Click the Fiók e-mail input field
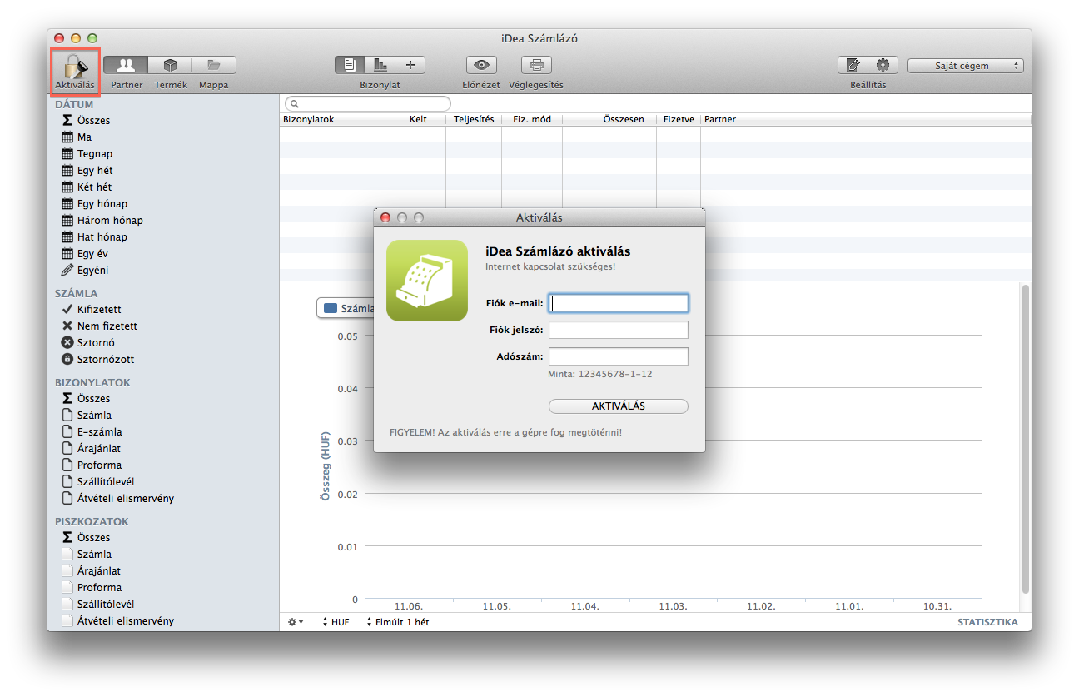 coord(619,303)
